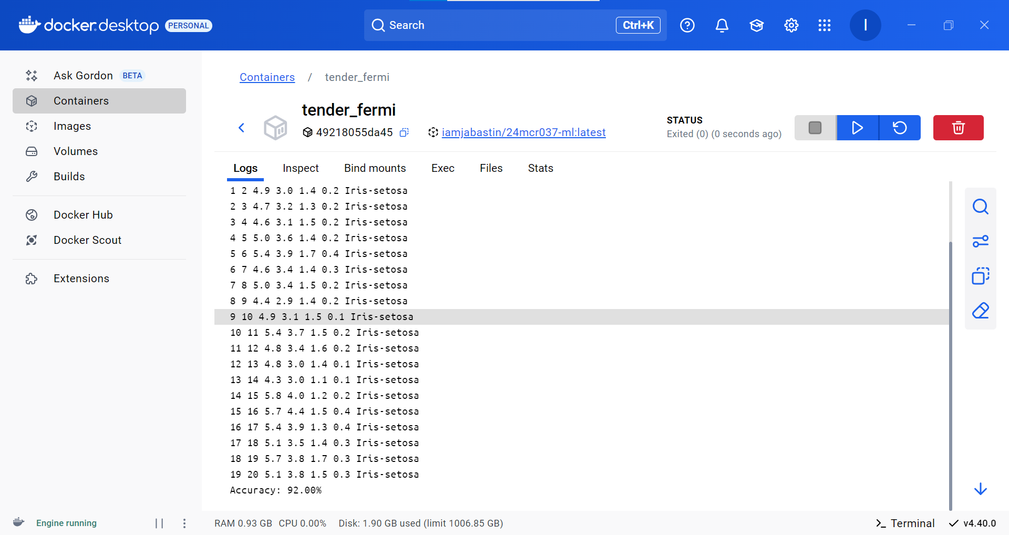Switch to the Bind mounts tab
The height and width of the screenshot is (535, 1009).
[375, 168]
